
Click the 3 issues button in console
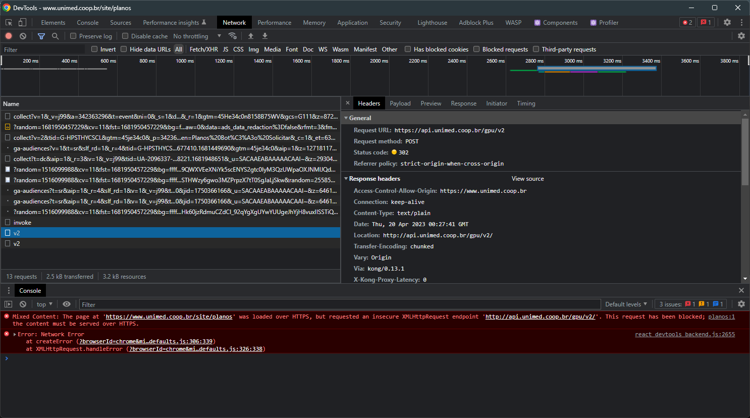(x=690, y=304)
